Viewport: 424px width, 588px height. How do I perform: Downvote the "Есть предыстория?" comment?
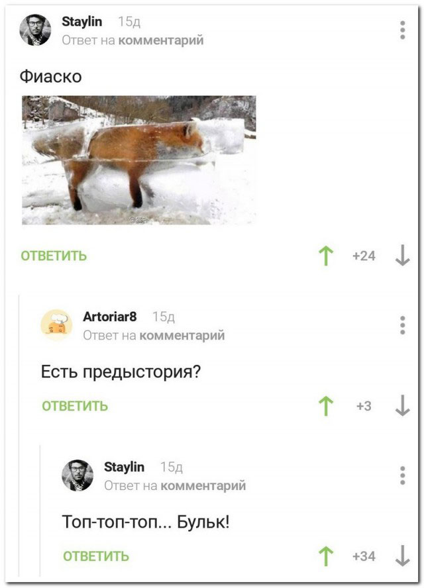coord(403,406)
